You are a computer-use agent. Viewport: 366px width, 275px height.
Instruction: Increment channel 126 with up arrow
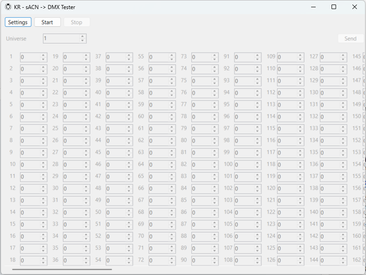[300, 258]
